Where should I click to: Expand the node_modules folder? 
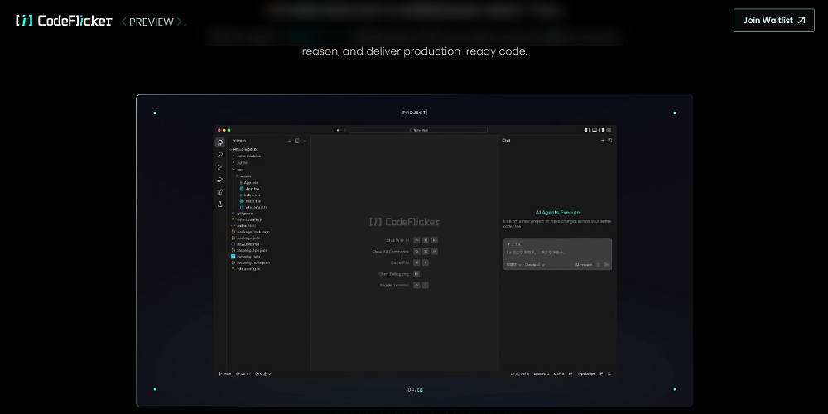click(x=248, y=156)
